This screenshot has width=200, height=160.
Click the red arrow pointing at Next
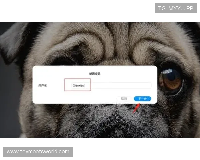(136, 108)
